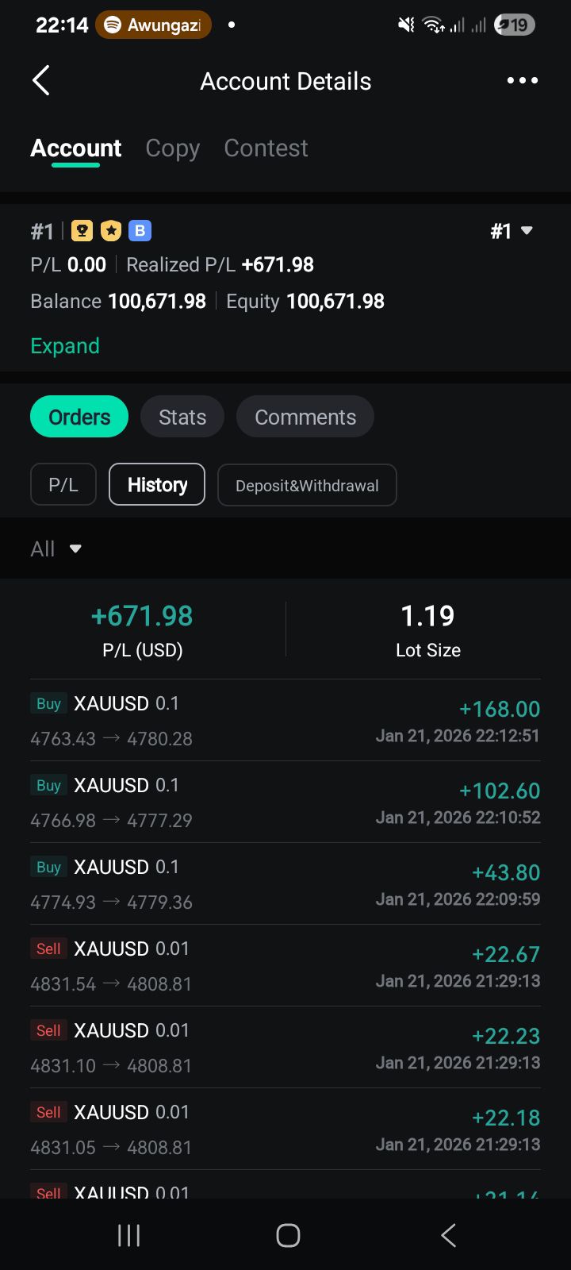Open the All filter dropdown
This screenshot has height=1270, width=571.
(x=56, y=548)
